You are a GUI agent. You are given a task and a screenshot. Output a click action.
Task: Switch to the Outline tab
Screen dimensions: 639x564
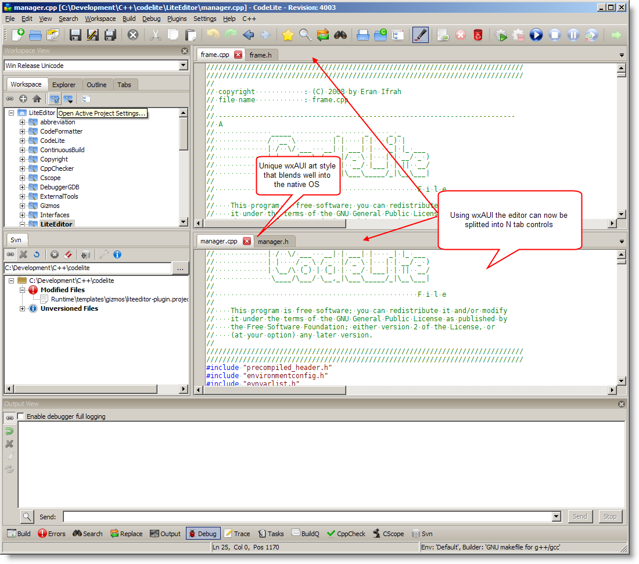[x=96, y=85]
